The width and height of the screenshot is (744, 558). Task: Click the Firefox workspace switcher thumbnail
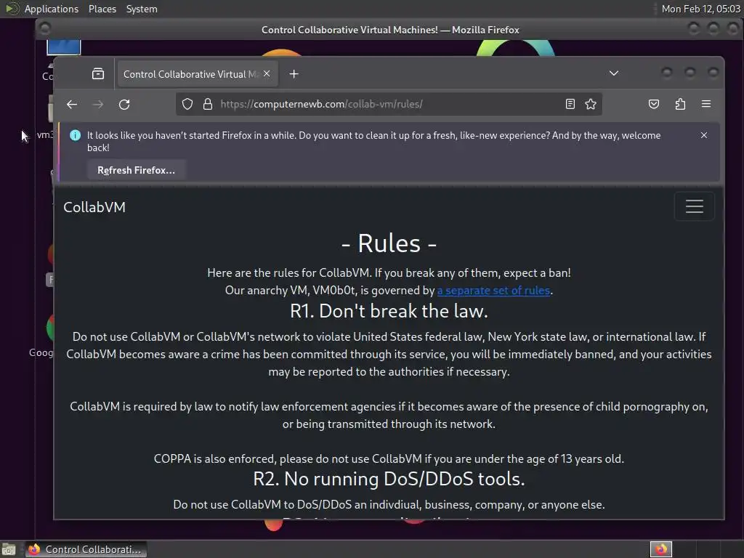[661, 549]
